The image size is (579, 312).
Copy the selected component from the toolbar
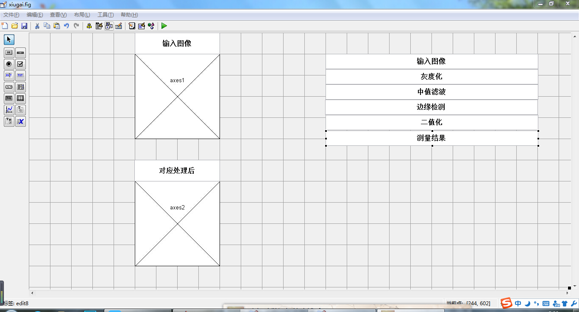click(47, 26)
